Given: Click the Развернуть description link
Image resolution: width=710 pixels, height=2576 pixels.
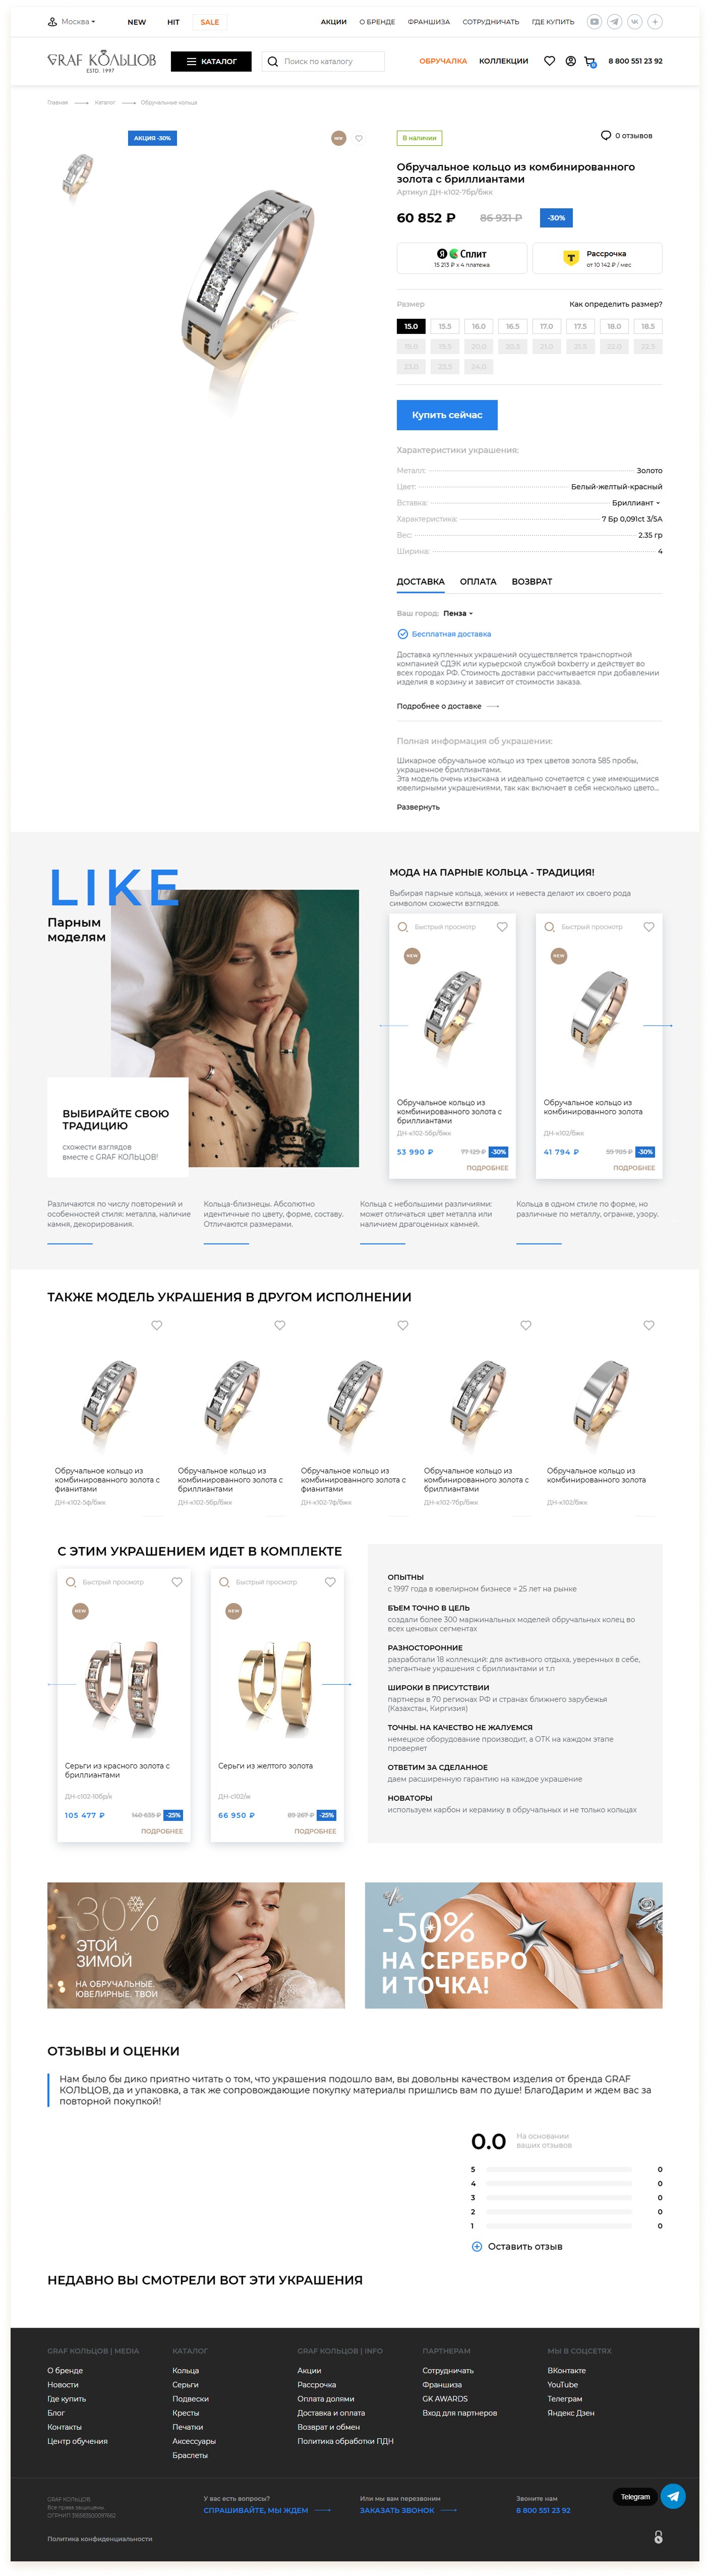Looking at the screenshot, I should 418,807.
